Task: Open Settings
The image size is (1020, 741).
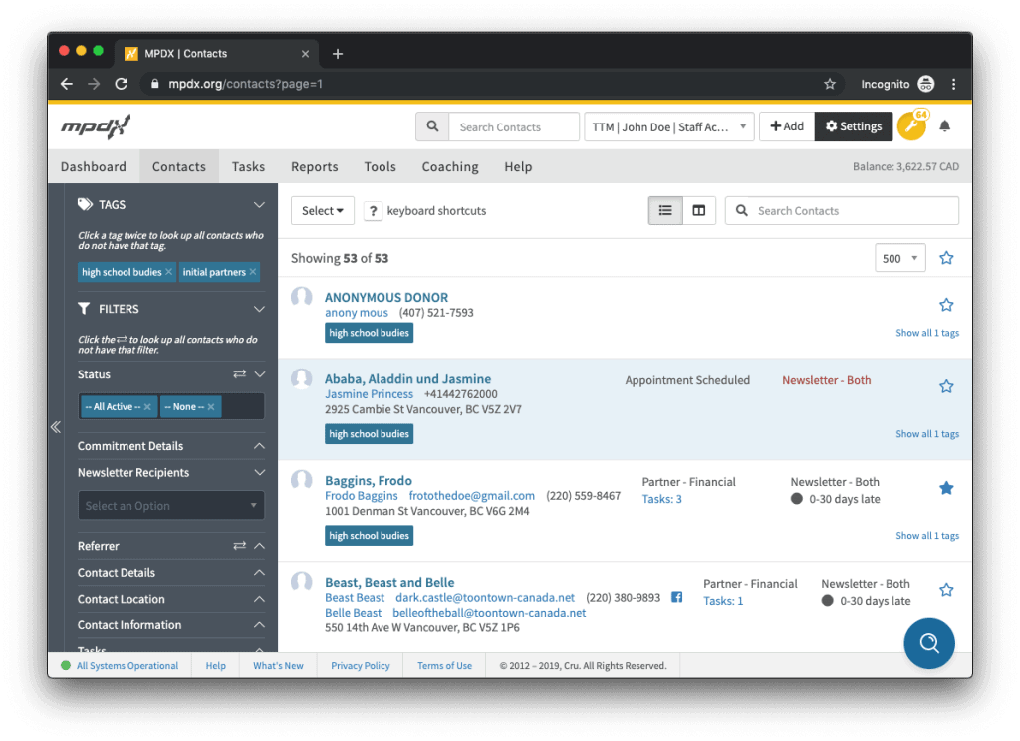Action: (854, 126)
